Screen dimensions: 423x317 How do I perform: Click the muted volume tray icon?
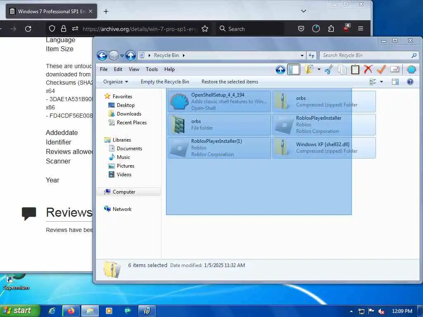[x=381, y=311]
